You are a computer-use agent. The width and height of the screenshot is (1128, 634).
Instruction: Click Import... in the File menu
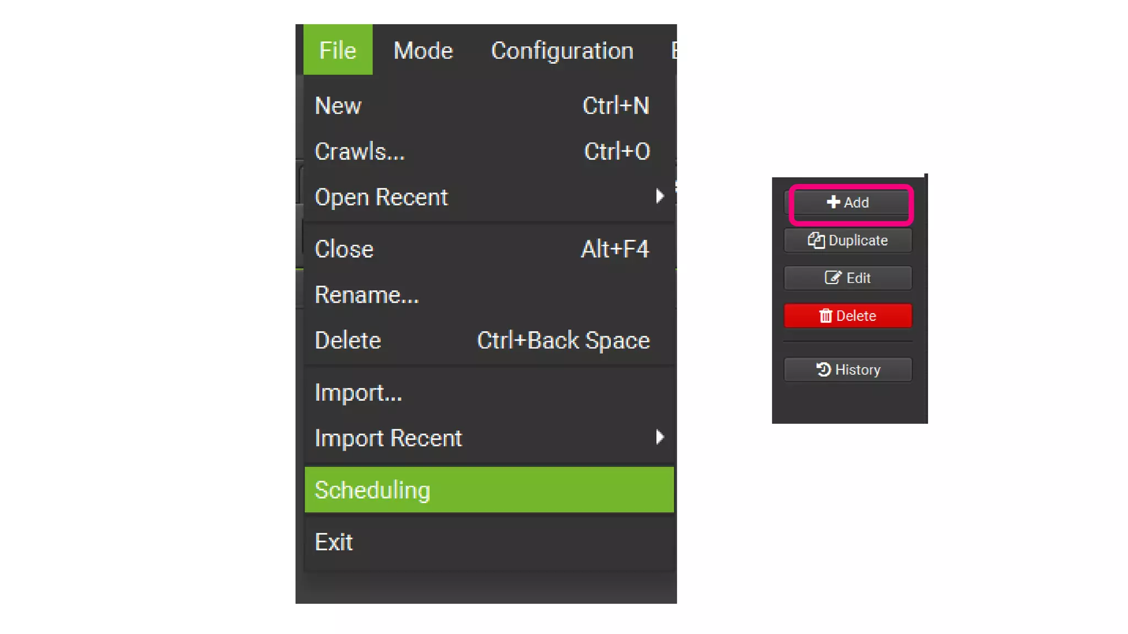pyautogui.click(x=358, y=393)
